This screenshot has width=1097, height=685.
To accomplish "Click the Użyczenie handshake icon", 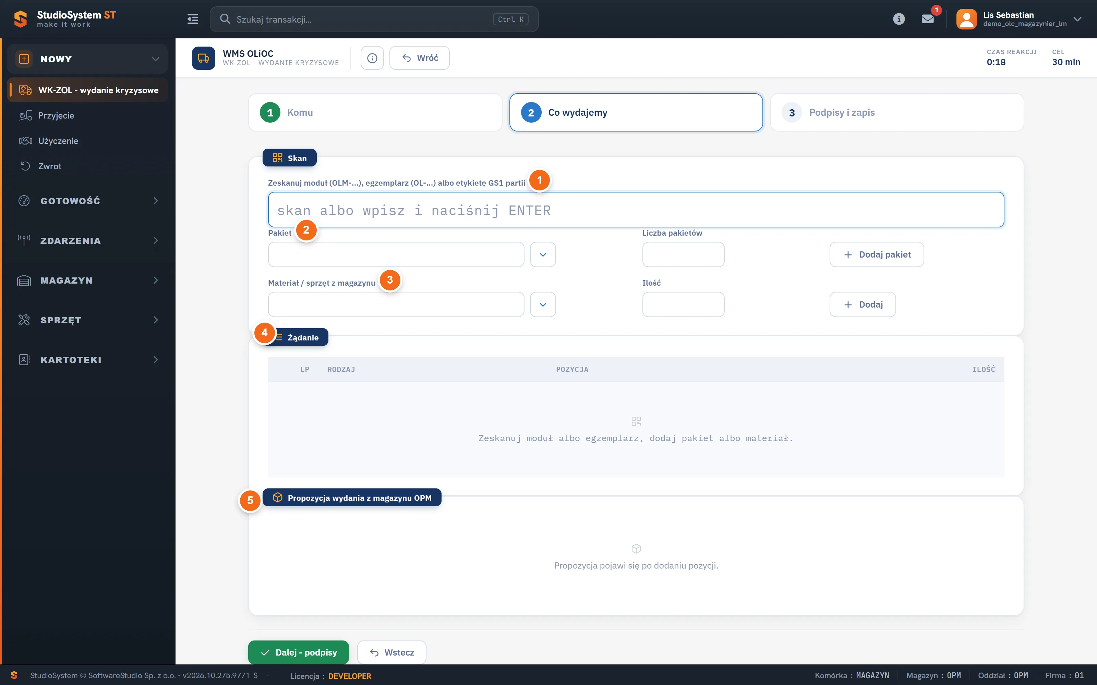I will point(25,141).
